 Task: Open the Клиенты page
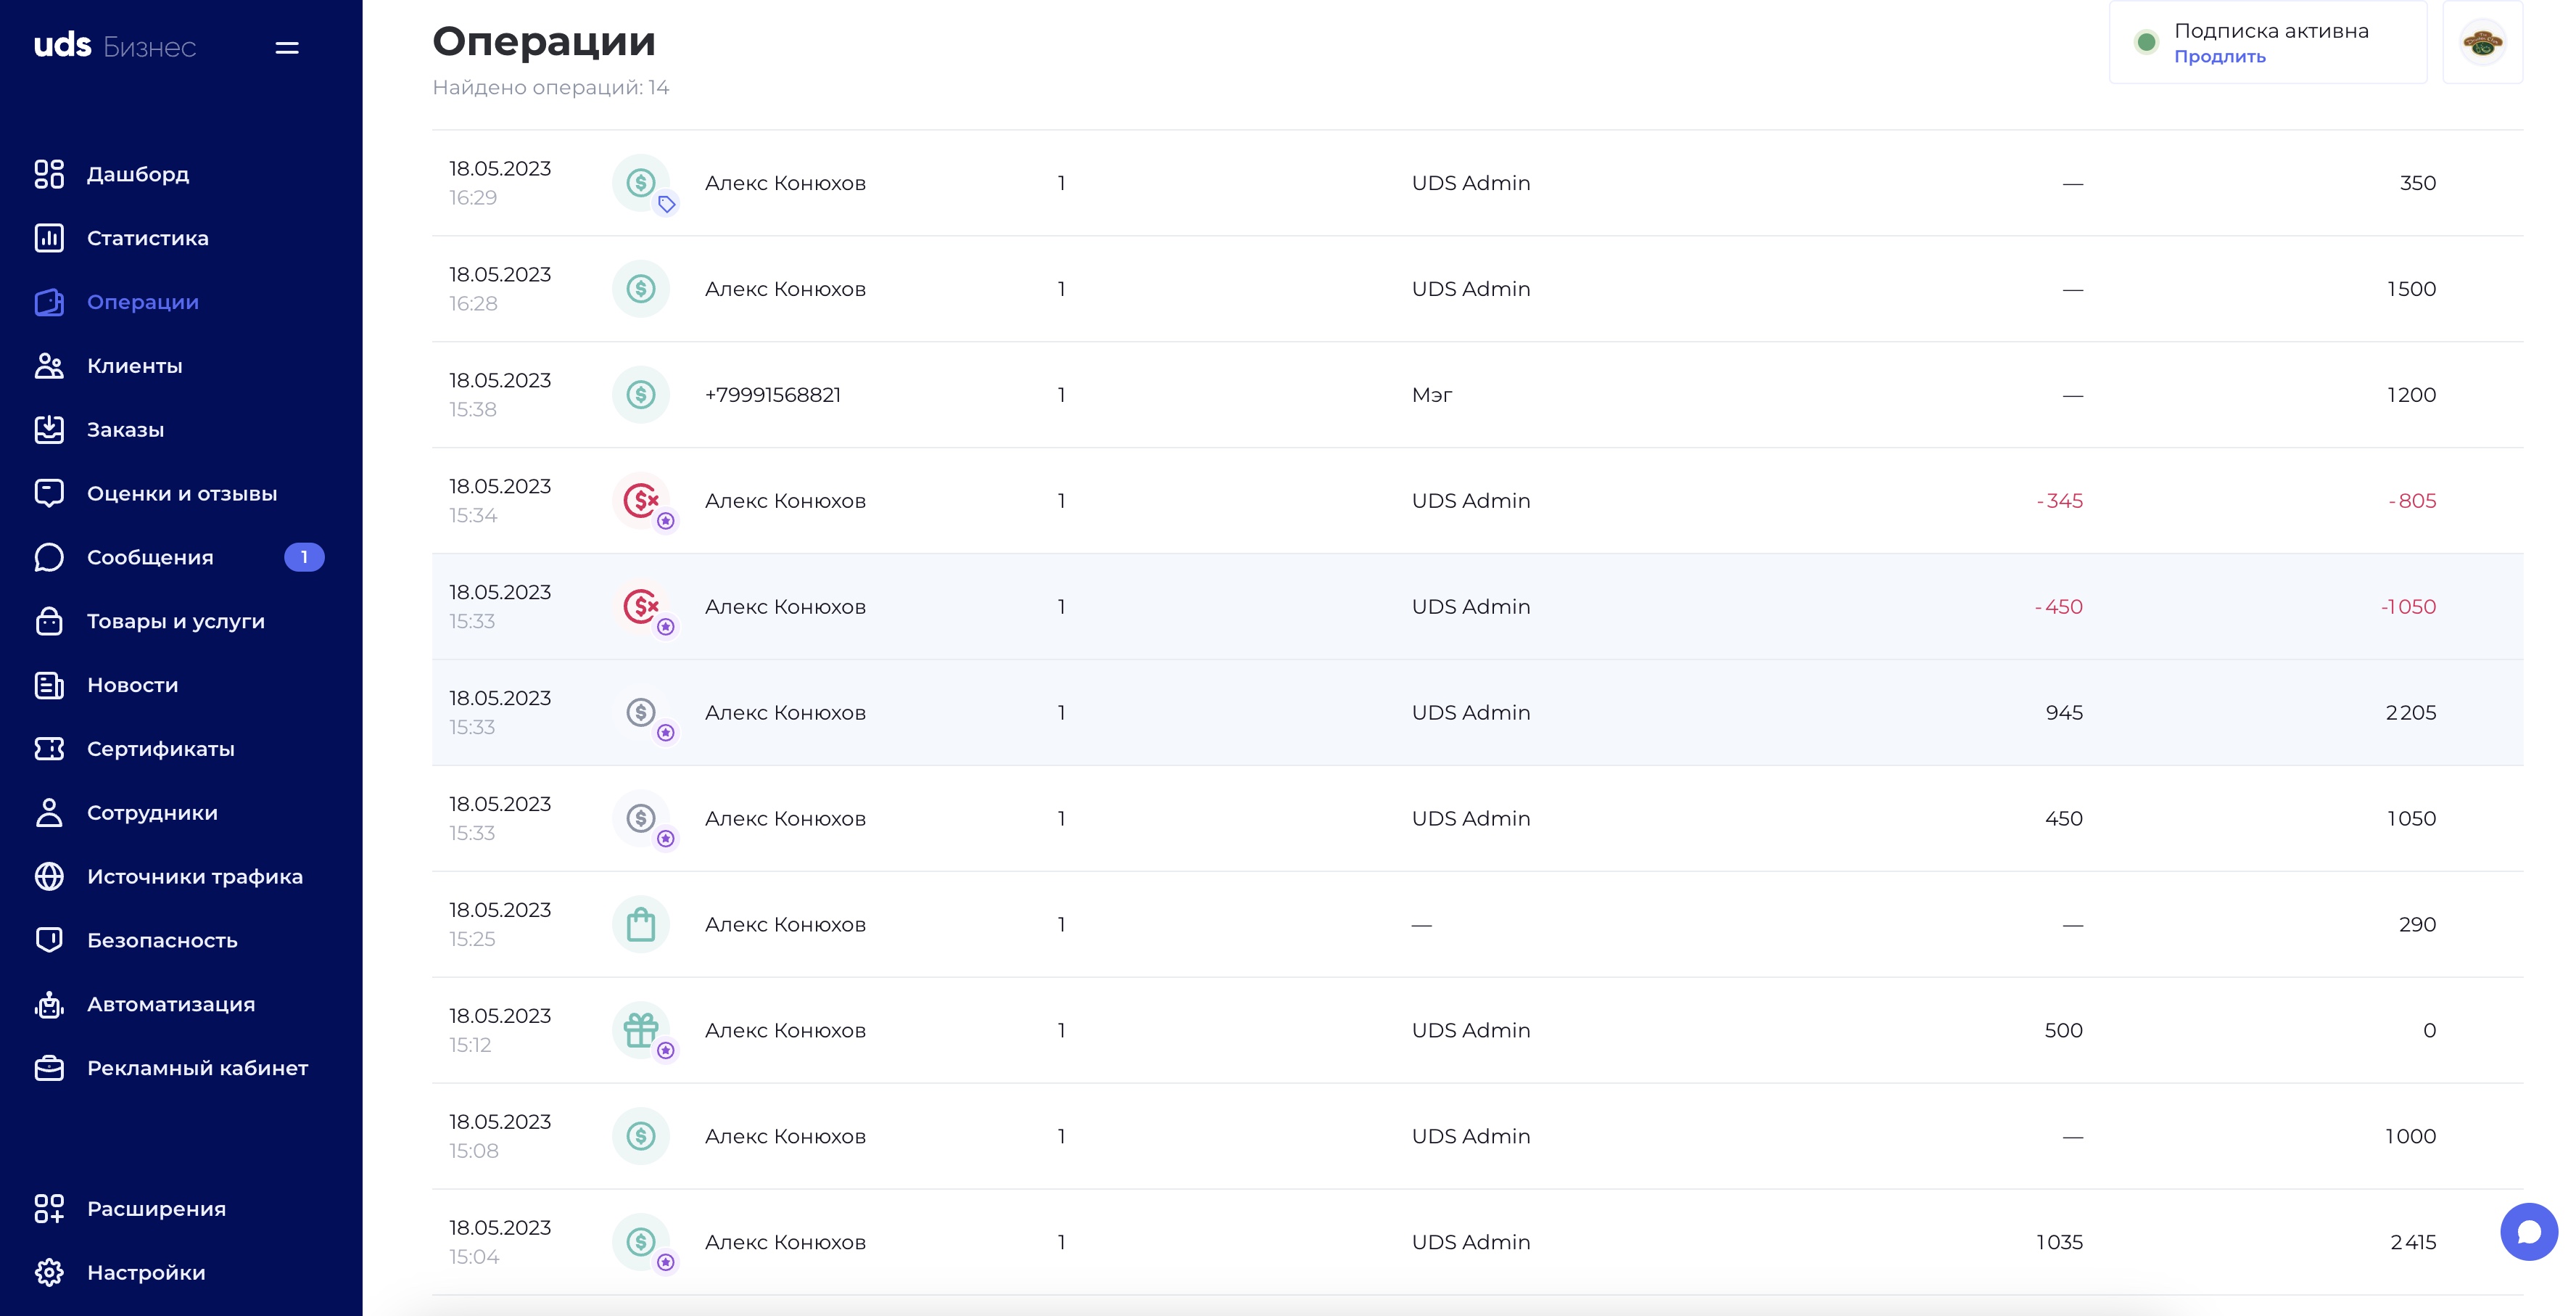(134, 366)
